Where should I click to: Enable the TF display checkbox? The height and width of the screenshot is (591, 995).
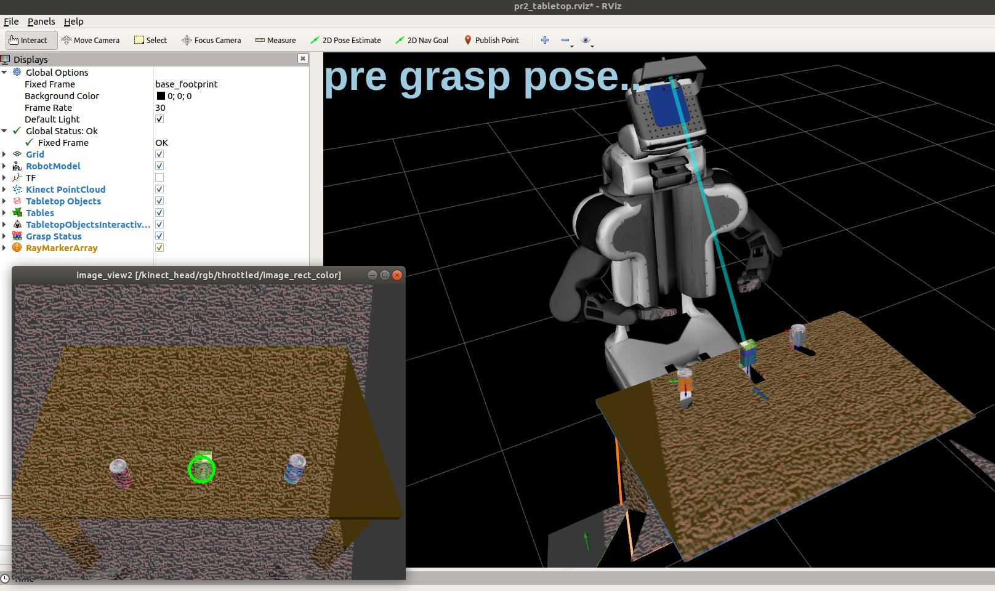click(159, 177)
